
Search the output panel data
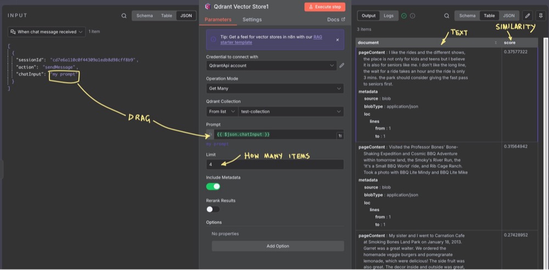(446, 16)
